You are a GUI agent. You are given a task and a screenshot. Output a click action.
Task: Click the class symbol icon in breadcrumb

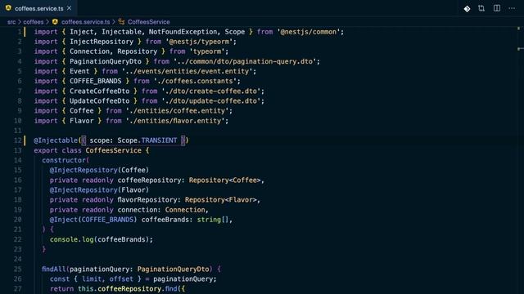pos(121,22)
